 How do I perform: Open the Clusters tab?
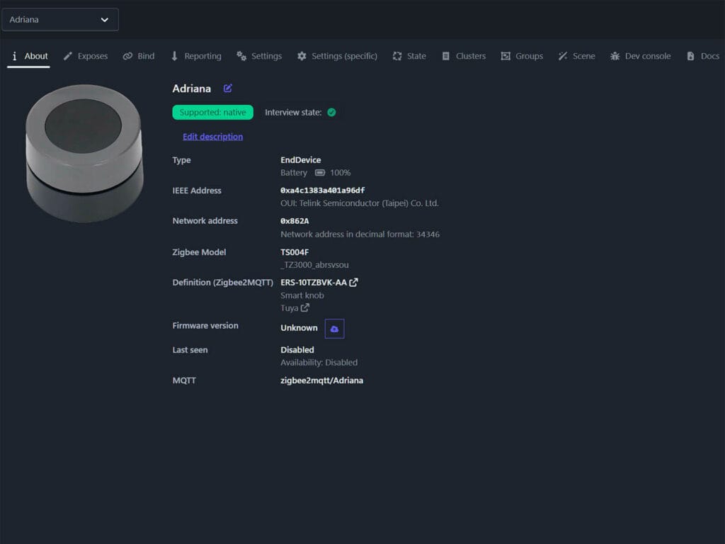464,56
